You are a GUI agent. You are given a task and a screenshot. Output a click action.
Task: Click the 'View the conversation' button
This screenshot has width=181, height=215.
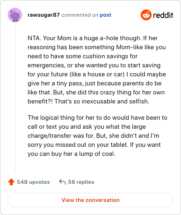[90, 200]
